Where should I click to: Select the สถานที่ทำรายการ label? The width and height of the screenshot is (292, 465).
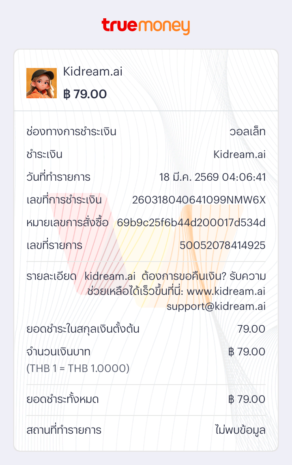click(64, 430)
